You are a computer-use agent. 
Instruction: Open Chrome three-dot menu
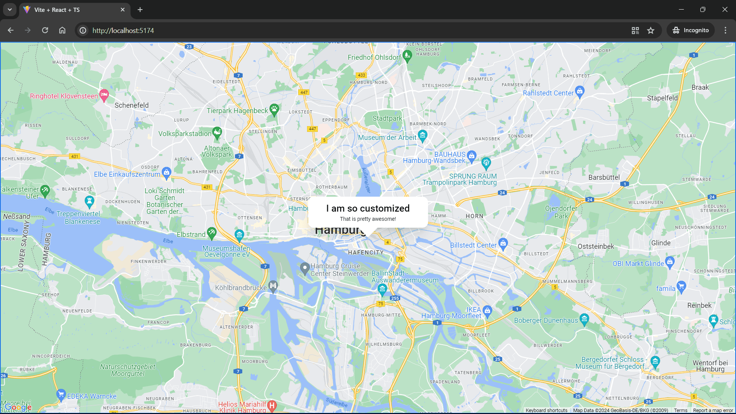coord(725,30)
